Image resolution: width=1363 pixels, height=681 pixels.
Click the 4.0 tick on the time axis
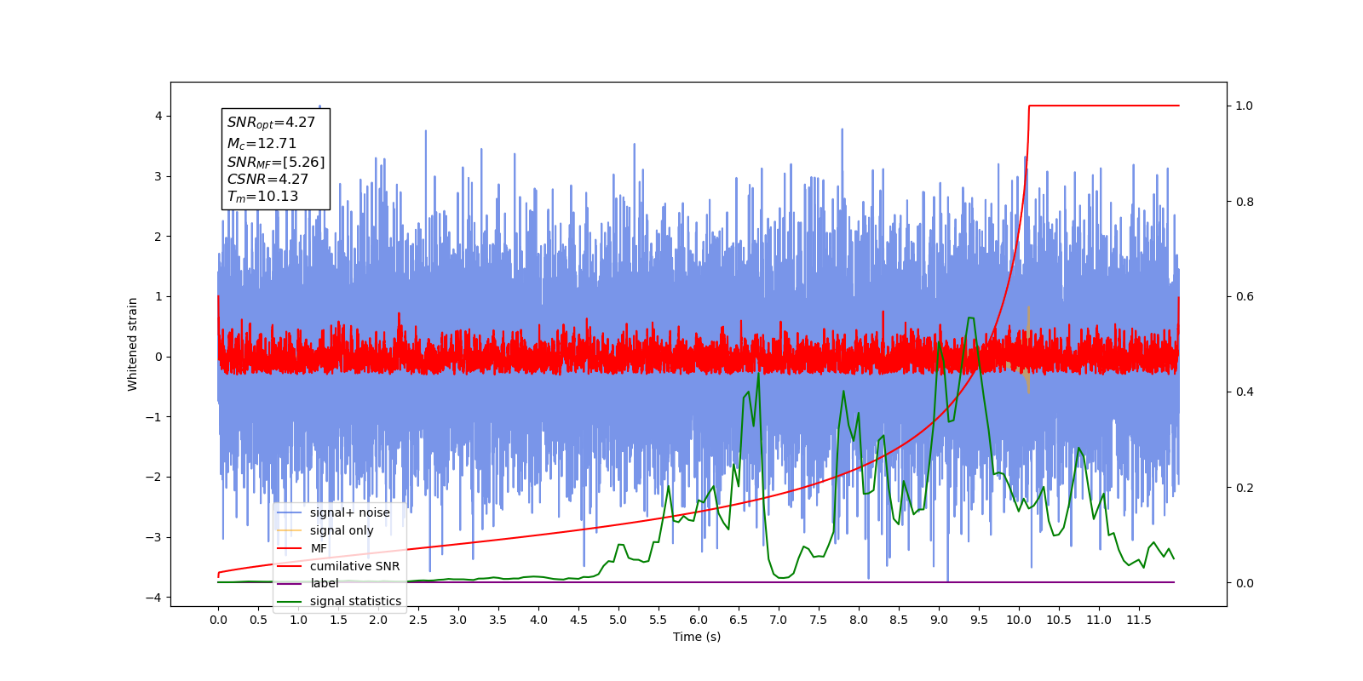pos(538,620)
